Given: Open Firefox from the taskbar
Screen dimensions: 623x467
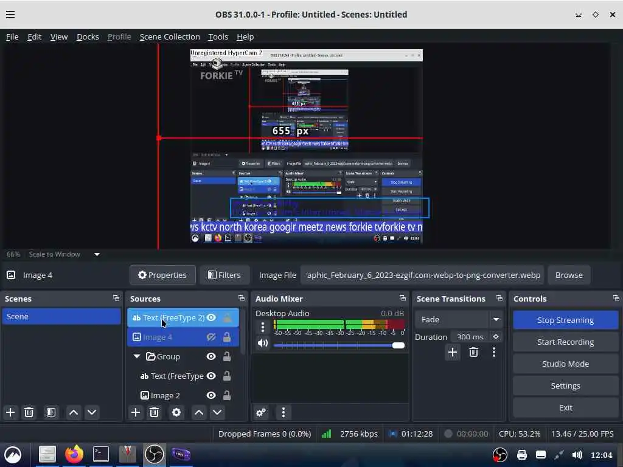Looking at the screenshot, I should (74, 454).
